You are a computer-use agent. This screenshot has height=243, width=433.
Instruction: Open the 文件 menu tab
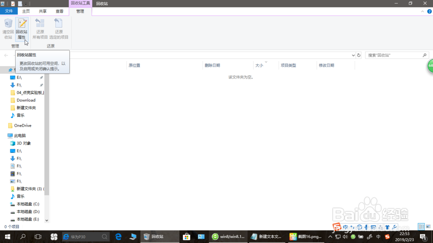click(x=9, y=11)
